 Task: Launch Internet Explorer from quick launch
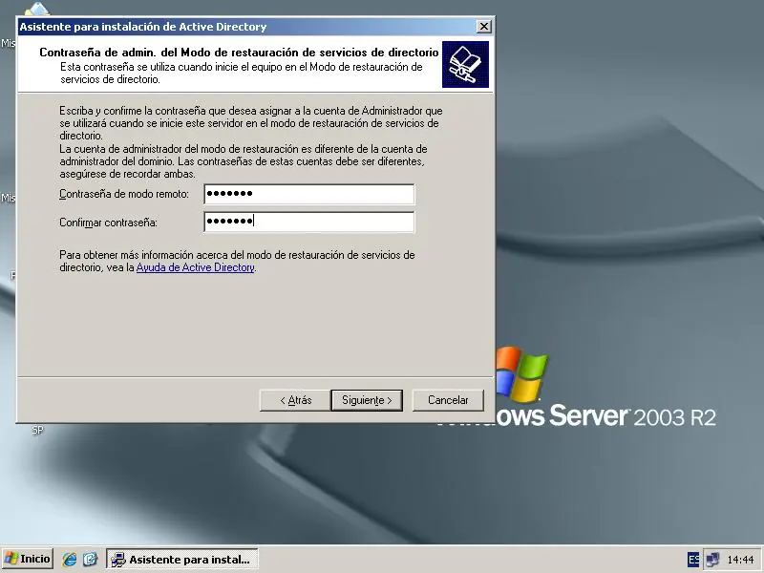click(69, 559)
